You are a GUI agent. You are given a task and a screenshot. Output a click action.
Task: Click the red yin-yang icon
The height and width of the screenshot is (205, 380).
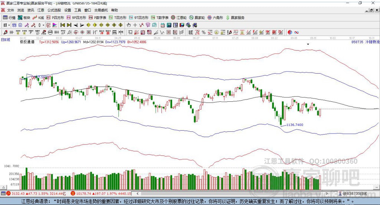[290, 33]
